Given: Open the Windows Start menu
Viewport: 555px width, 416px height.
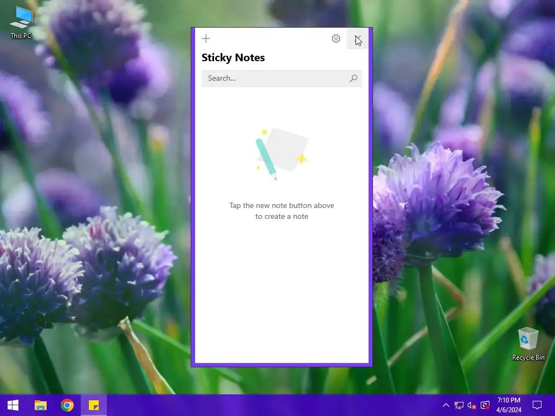Looking at the screenshot, I should pos(13,405).
